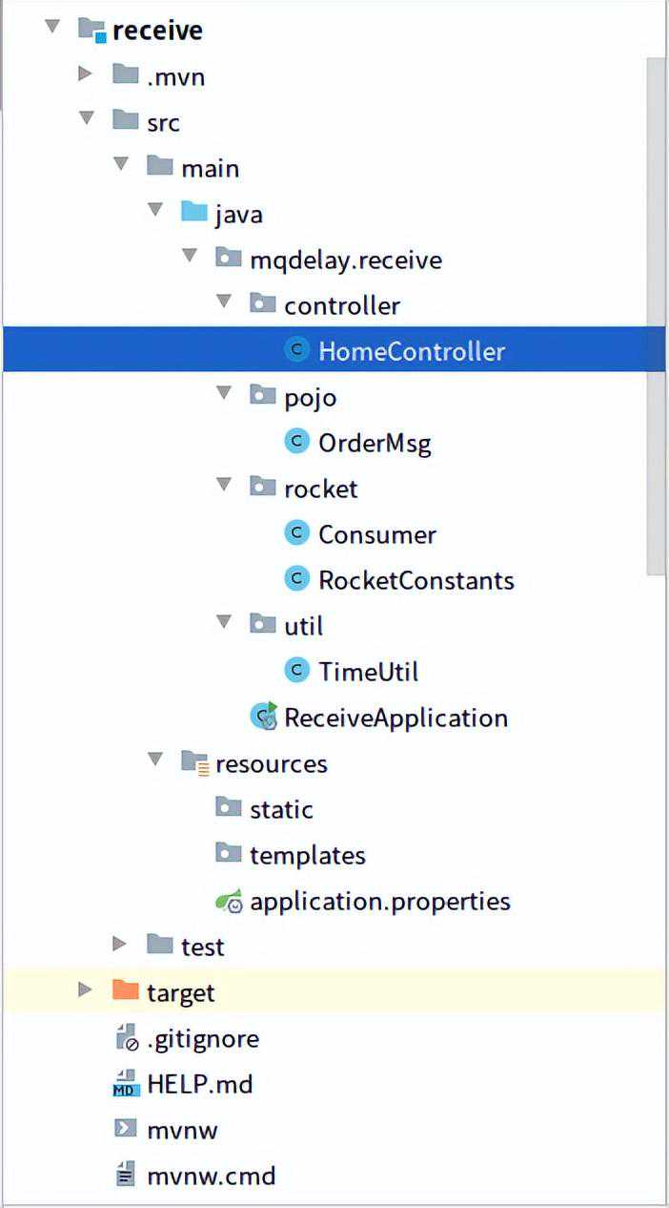The width and height of the screenshot is (669, 1208).
Task: Click the .gitignore file icon
Action: (x=126, y=1038)
